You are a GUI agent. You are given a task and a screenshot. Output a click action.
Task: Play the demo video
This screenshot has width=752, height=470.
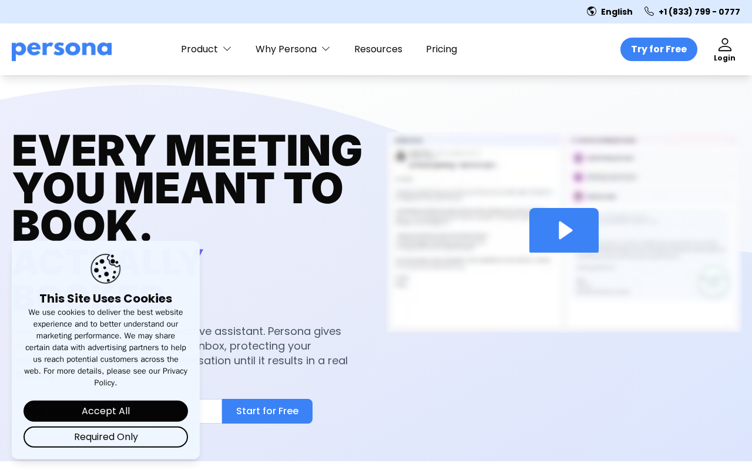(x=564, y=230)
